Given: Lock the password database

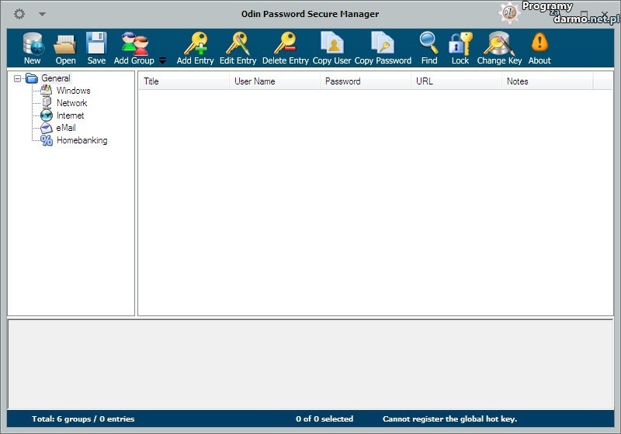Looking at the screenshot, I should 460,45.
